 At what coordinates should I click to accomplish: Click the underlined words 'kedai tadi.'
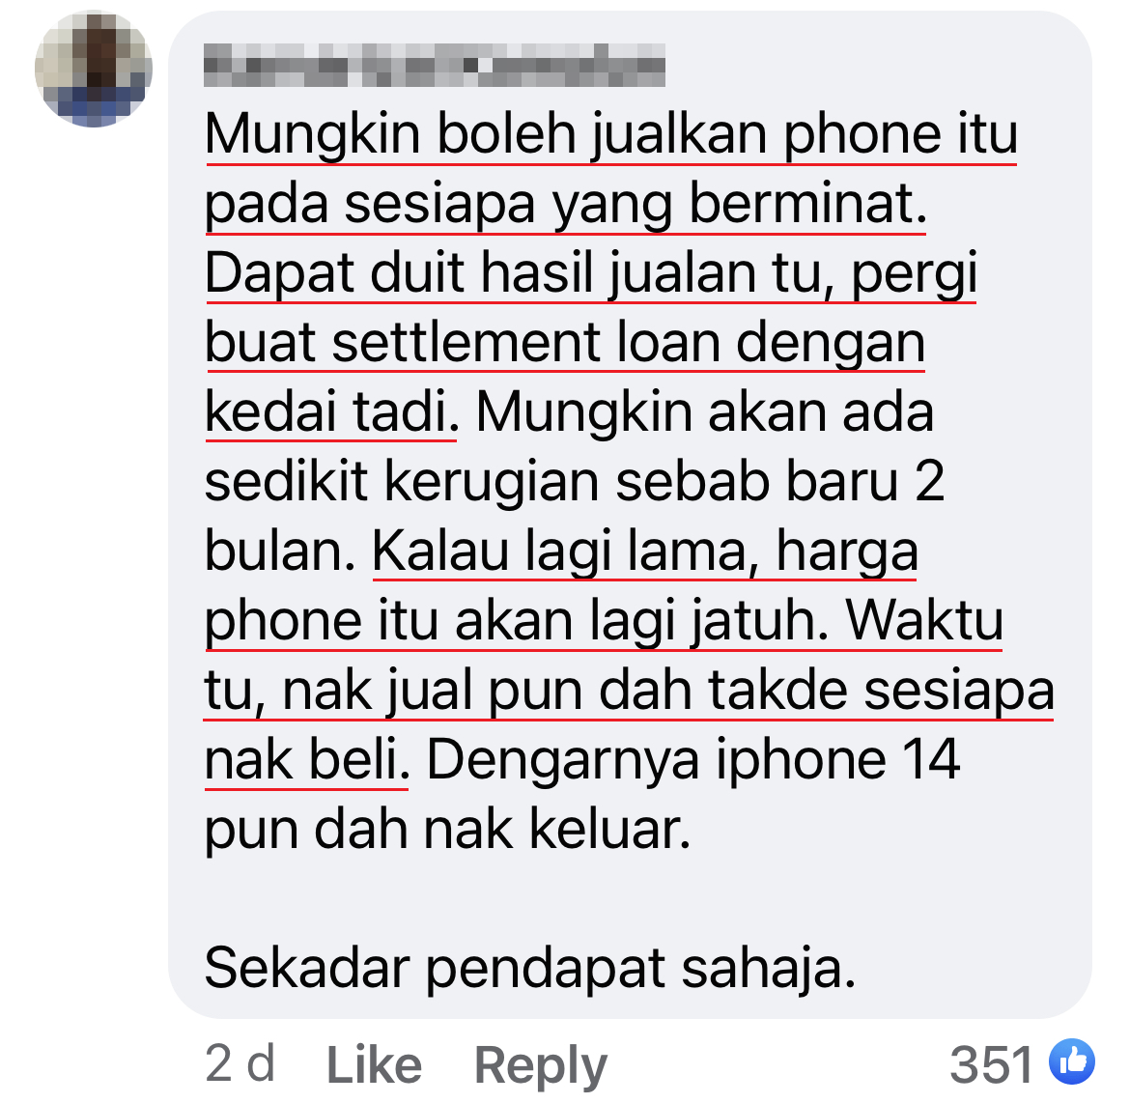(x=330, y=413)
